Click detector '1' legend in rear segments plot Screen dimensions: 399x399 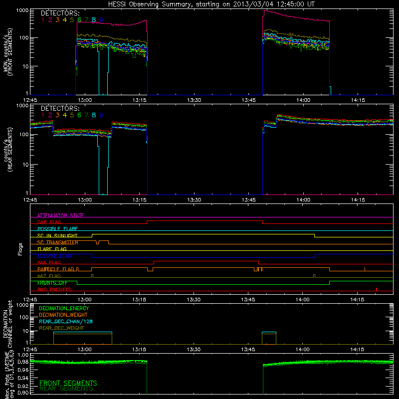click(43, 115)
